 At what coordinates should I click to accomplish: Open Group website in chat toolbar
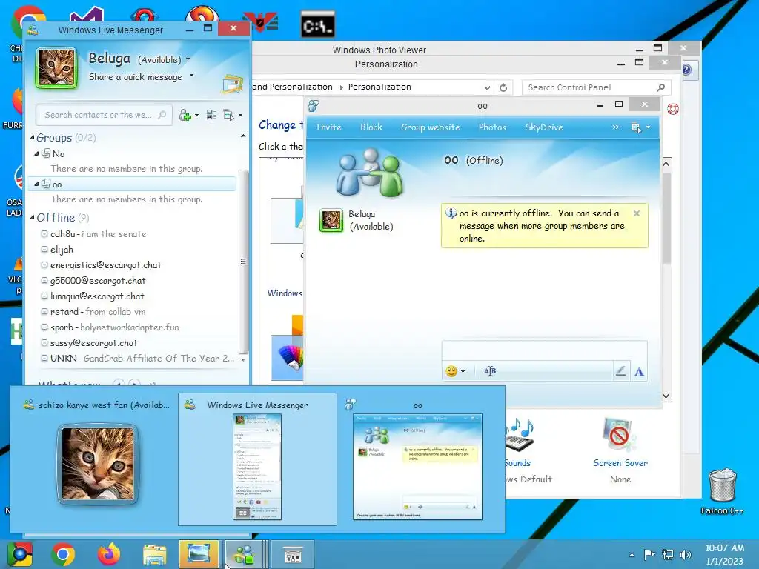pos(431,127)
